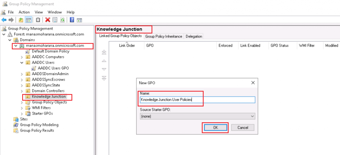Toggle the Show/Hide Console Tree icon
Image resolution: width=340 pixels, height=155 pixels.
point(29,20)
